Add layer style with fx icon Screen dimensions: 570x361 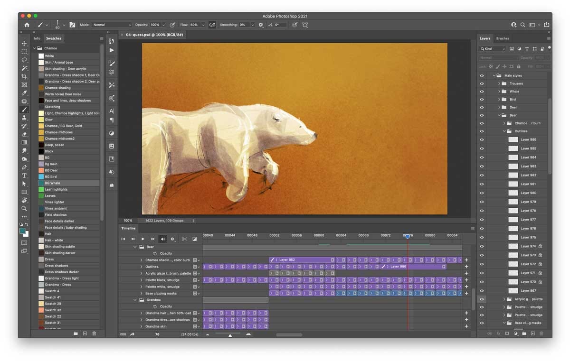498,333
